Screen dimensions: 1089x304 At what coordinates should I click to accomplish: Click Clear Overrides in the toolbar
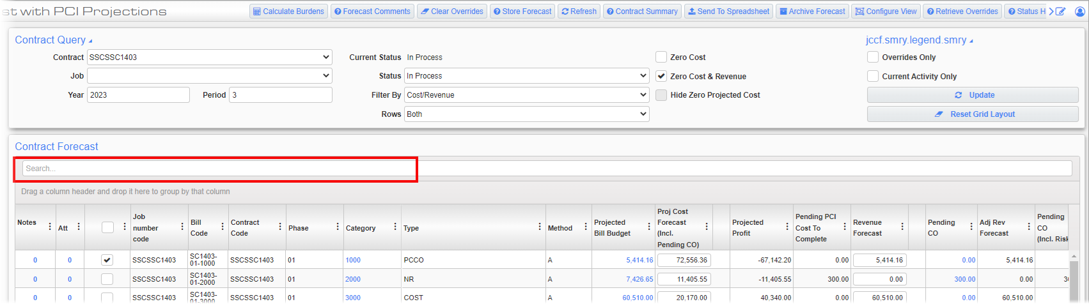tap(452, 11)
